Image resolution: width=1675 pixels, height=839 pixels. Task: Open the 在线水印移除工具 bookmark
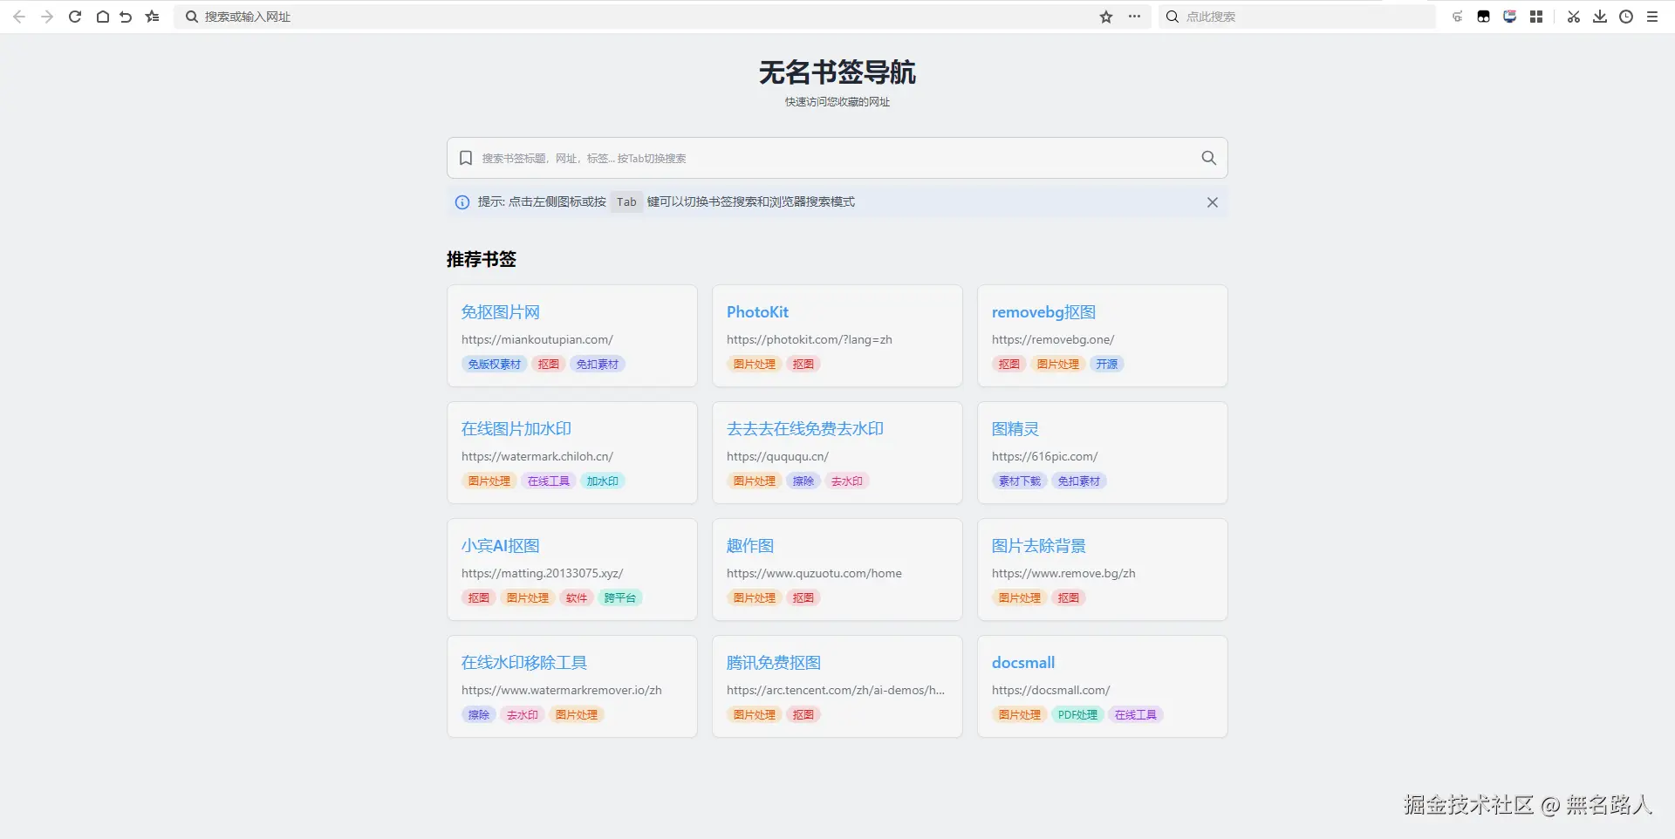tap(524, 663)
